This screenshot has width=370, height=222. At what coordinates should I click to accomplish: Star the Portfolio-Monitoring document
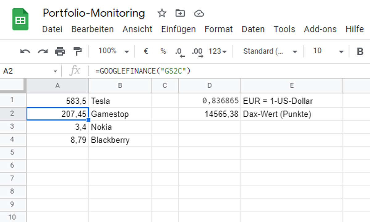[162, 13]
